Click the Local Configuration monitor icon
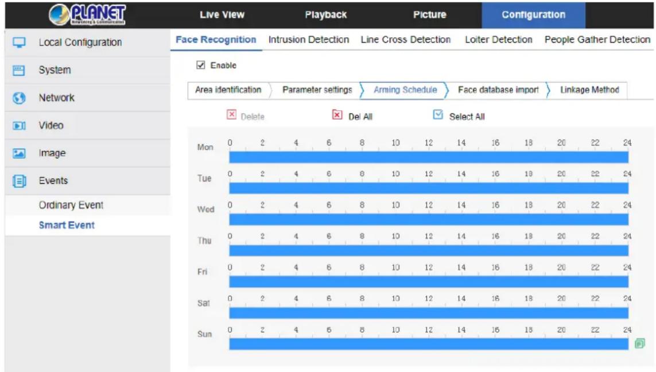656x372 pixels. tap(20, 42)
